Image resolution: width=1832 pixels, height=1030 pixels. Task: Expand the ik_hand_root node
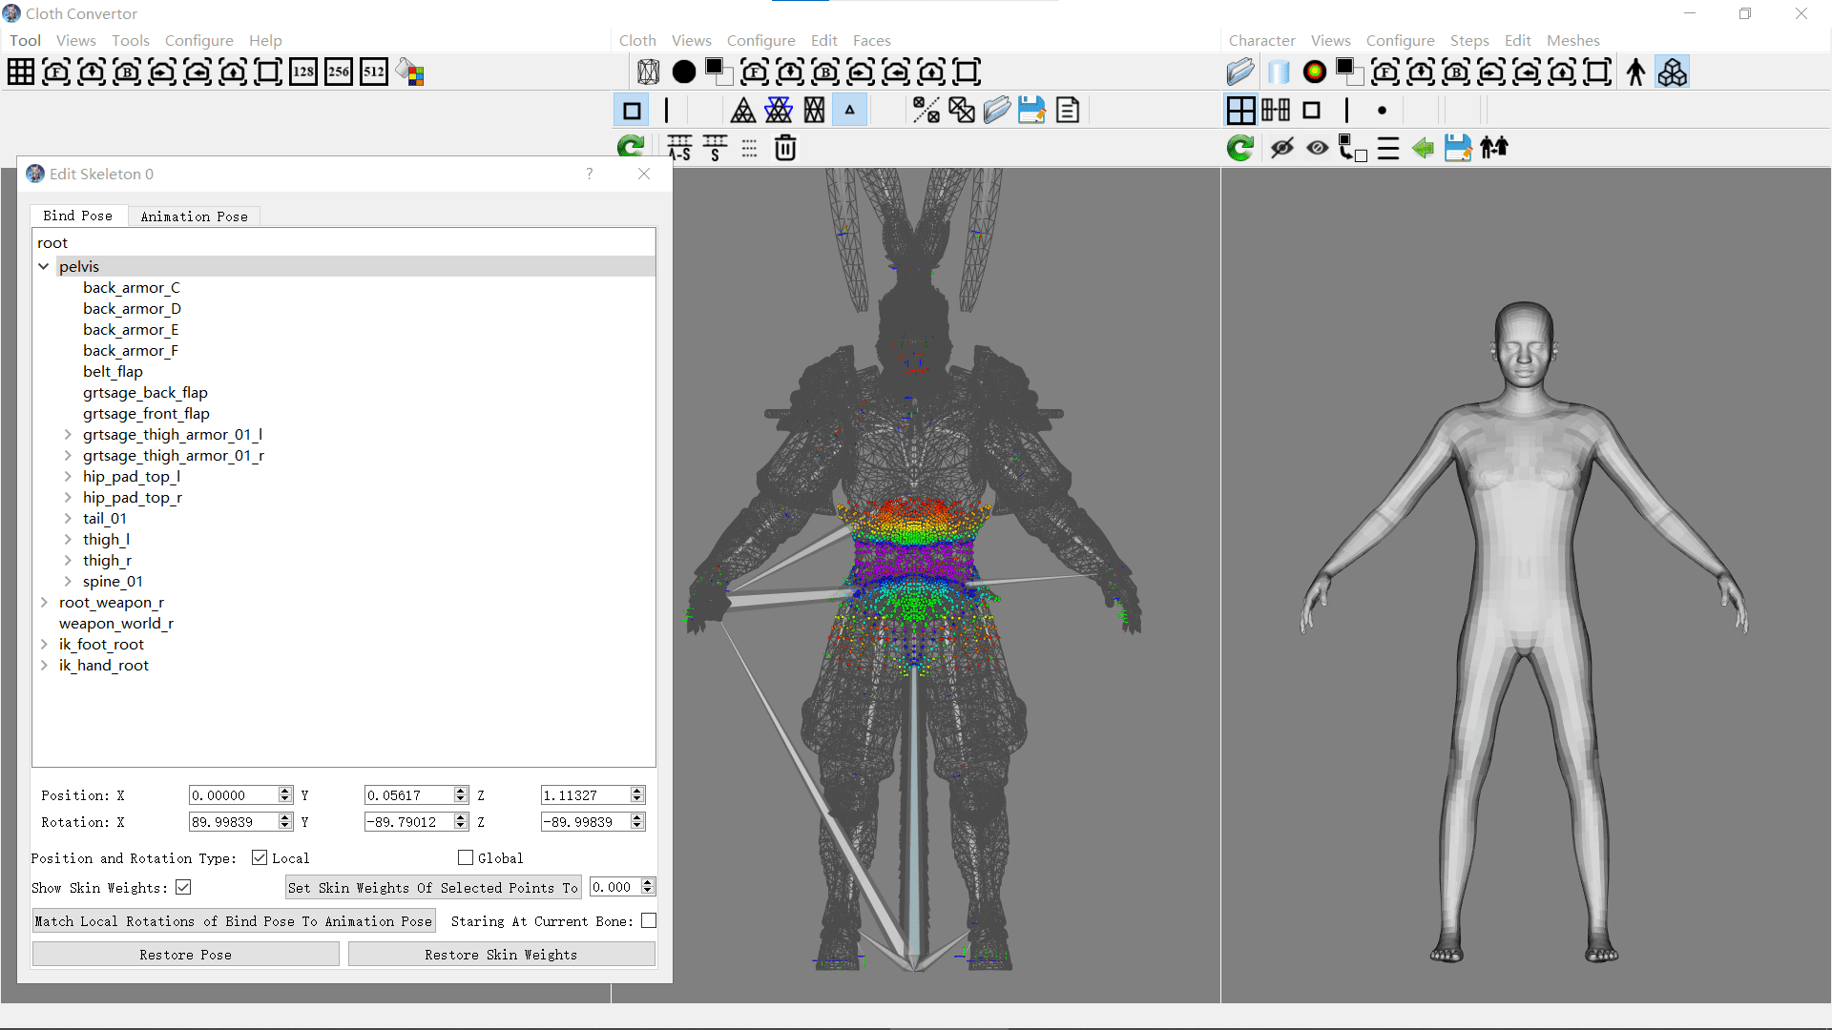pos(44,666)
